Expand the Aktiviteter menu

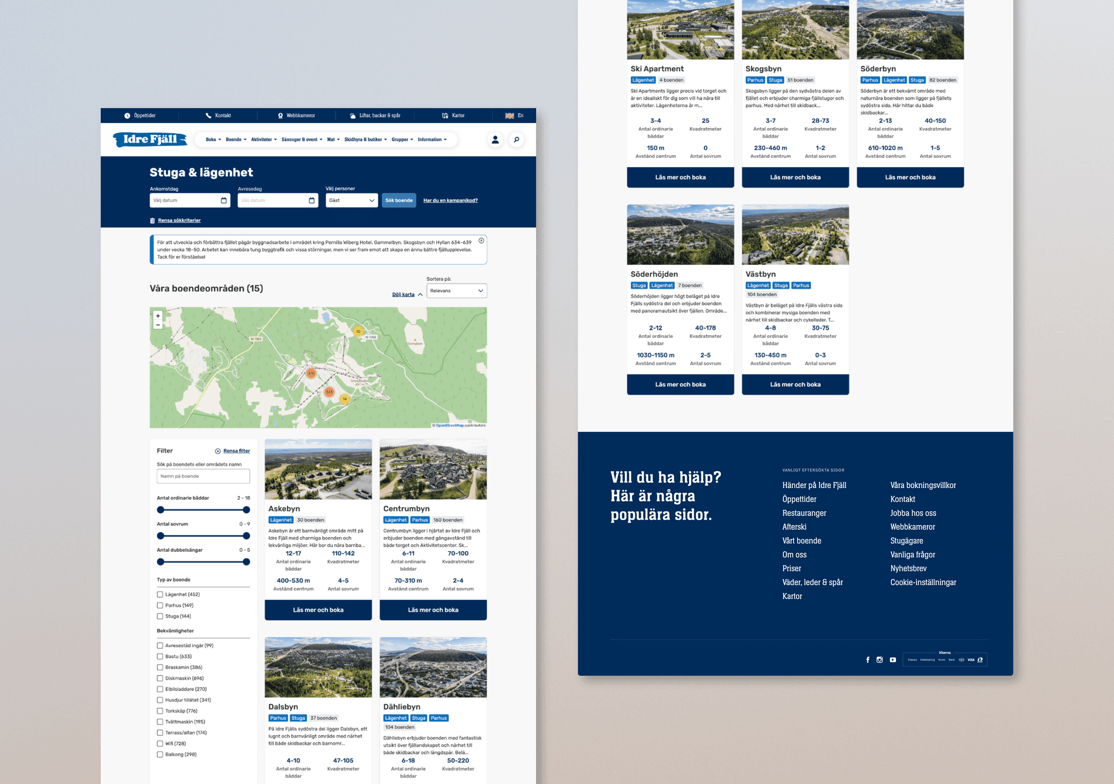point(264,140)
